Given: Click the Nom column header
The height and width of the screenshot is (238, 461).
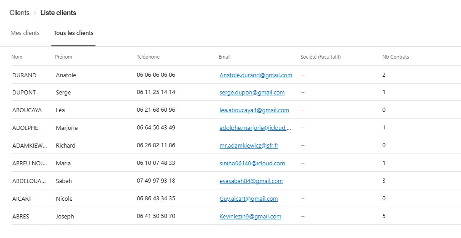Looking at the screenshot, I should point(17,57).
